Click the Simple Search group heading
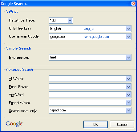Screen dimensions: 137x132 pos(19,48)
